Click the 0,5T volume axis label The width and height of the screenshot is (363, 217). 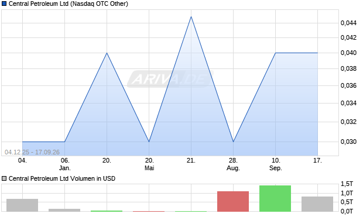347,202
